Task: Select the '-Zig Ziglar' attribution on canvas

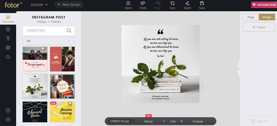Action: click(160, 56)
